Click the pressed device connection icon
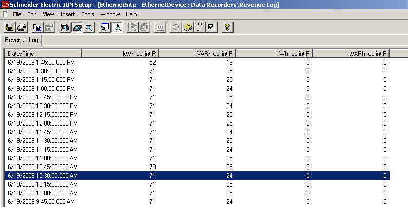 (x=77, y=27)
